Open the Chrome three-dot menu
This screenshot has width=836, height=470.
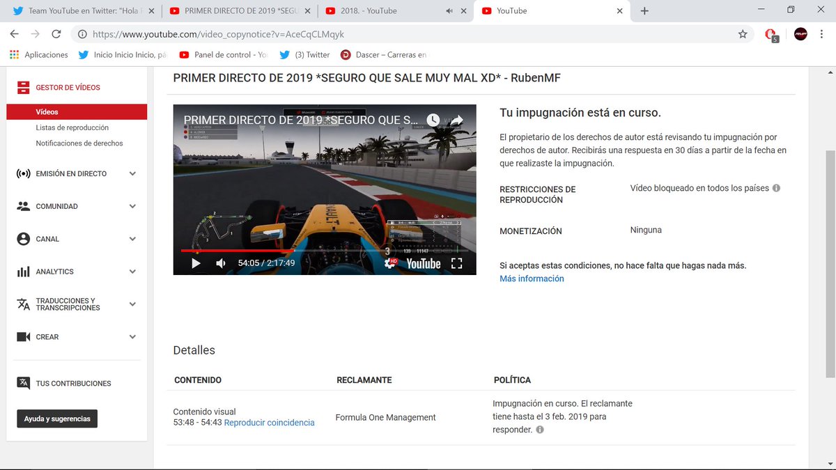click(823, 34)
